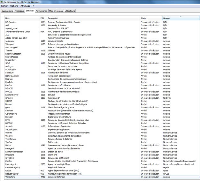Select the wercplsupport service
The height and width of the screenshot is (181, 200).
(102, 48)
